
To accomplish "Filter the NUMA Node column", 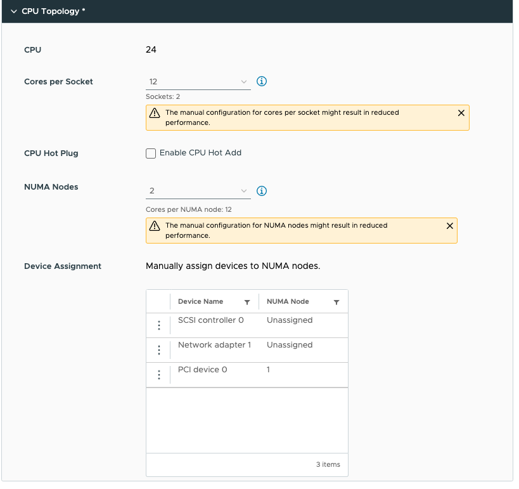I will [x=336, y=303].
